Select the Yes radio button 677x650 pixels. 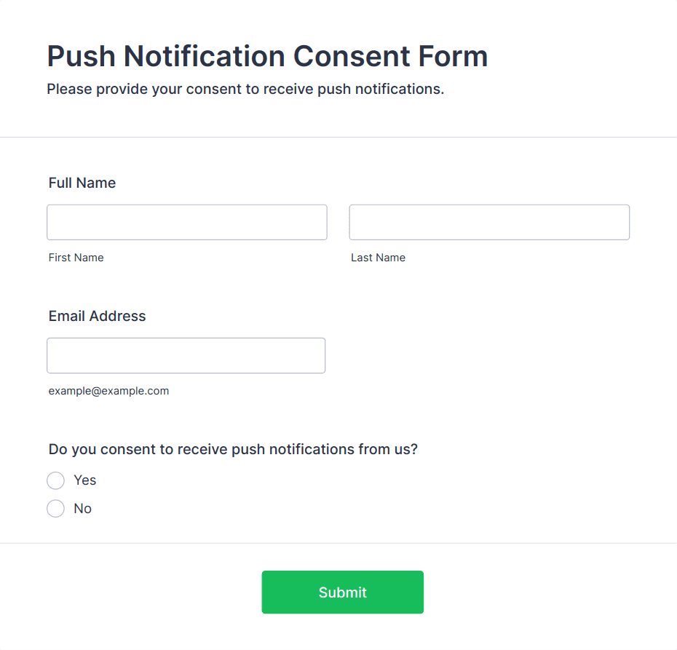pyautogui.click(x=55, y=480)
